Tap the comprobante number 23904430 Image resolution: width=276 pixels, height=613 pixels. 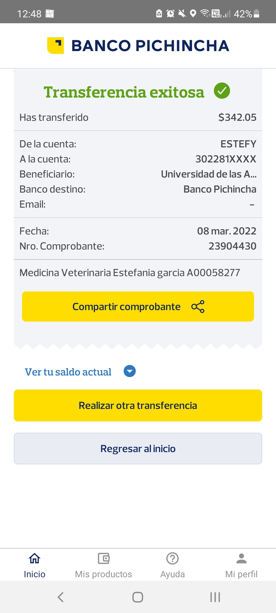pyautogui.click(x=232, y=246)
